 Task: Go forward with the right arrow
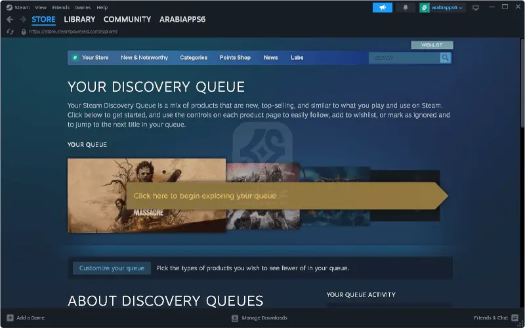[23, 20]
